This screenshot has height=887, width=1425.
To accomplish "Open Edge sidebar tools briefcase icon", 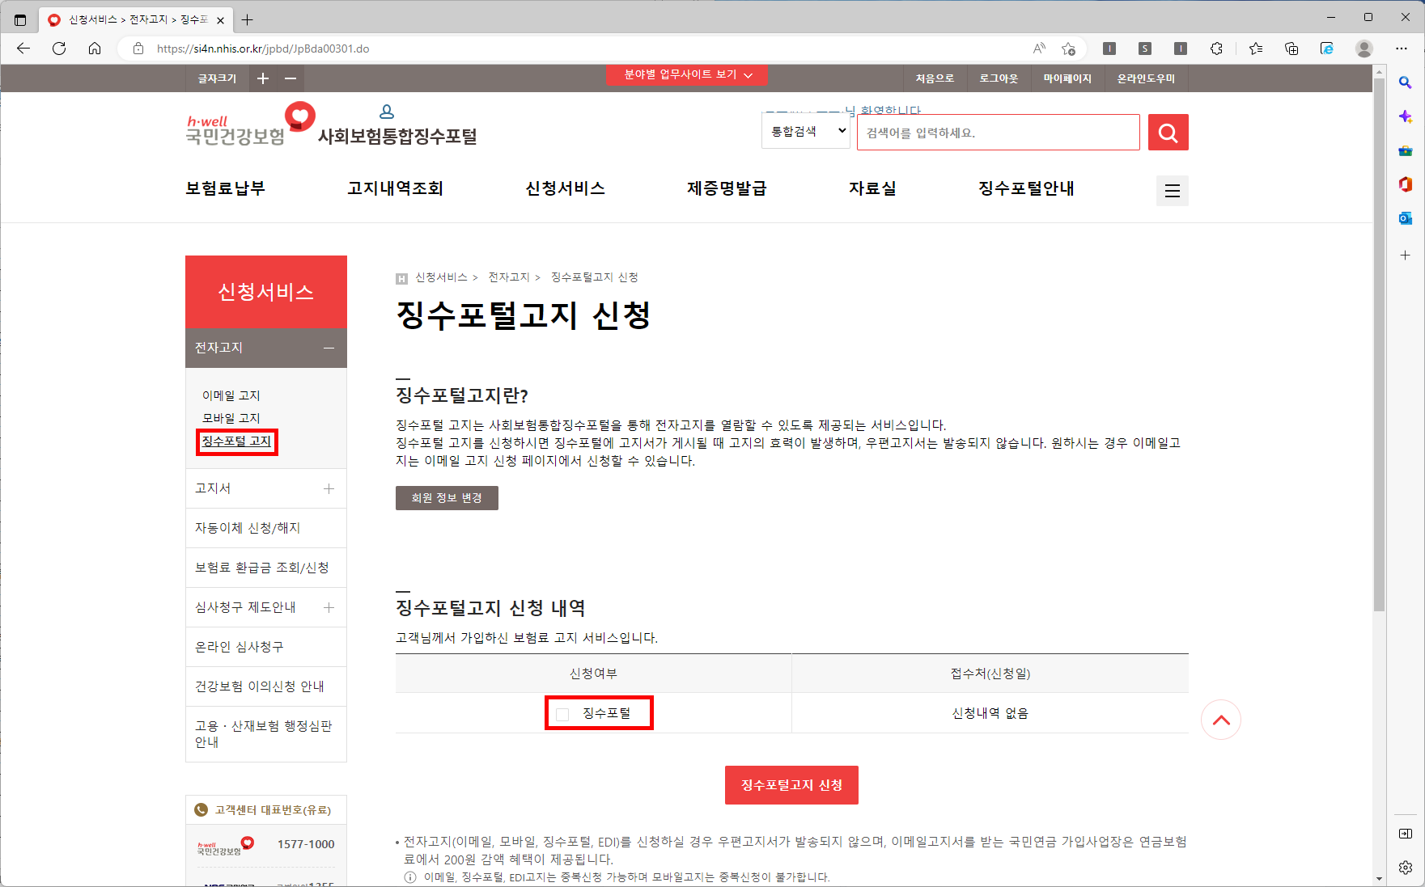I will (x=1406, y=151).
